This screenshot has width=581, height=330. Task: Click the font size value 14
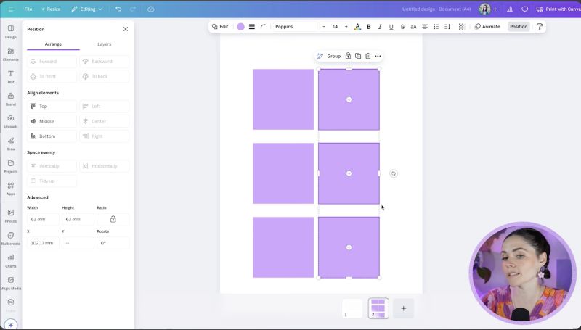point(335,27)
